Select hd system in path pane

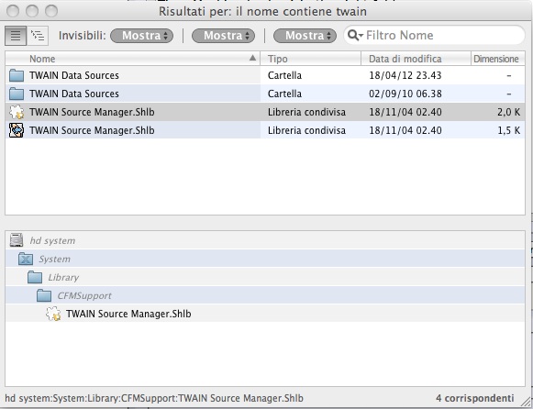coord(52,240)
